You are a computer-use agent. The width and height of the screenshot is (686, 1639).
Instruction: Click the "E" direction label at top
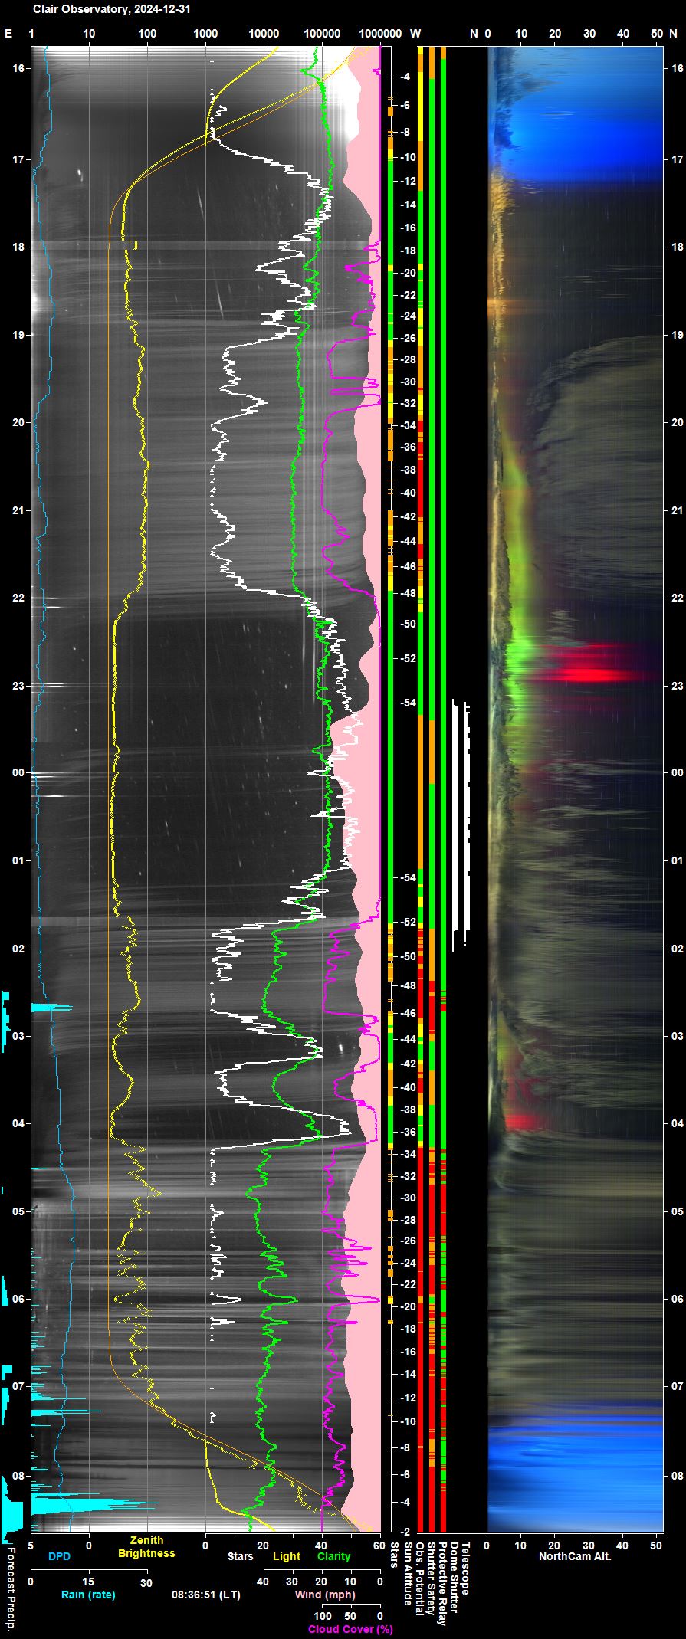[8, 34]
